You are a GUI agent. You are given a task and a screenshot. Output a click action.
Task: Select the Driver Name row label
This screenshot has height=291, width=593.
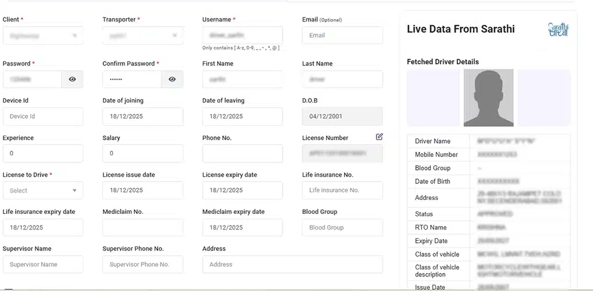433,141
